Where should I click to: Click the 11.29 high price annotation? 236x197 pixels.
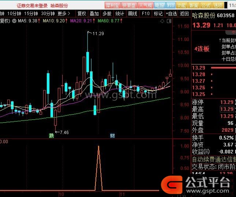98,33
